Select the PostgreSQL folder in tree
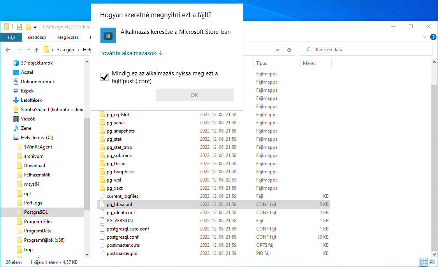438x267 pixels. click(36, 212)
